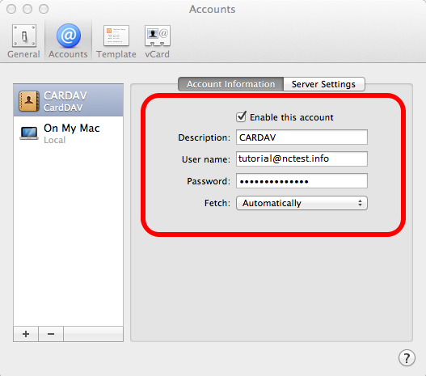Click the Fetch dropdown arrows
Viewport: 426px width, 376px height.
(360, 203)
